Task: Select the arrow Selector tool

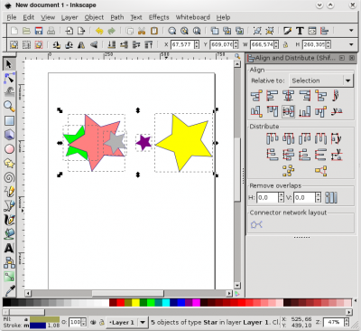Action: coord(9,64)
